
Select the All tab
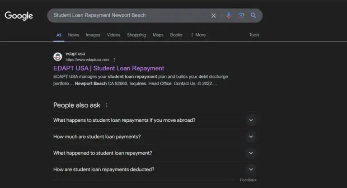59,35
